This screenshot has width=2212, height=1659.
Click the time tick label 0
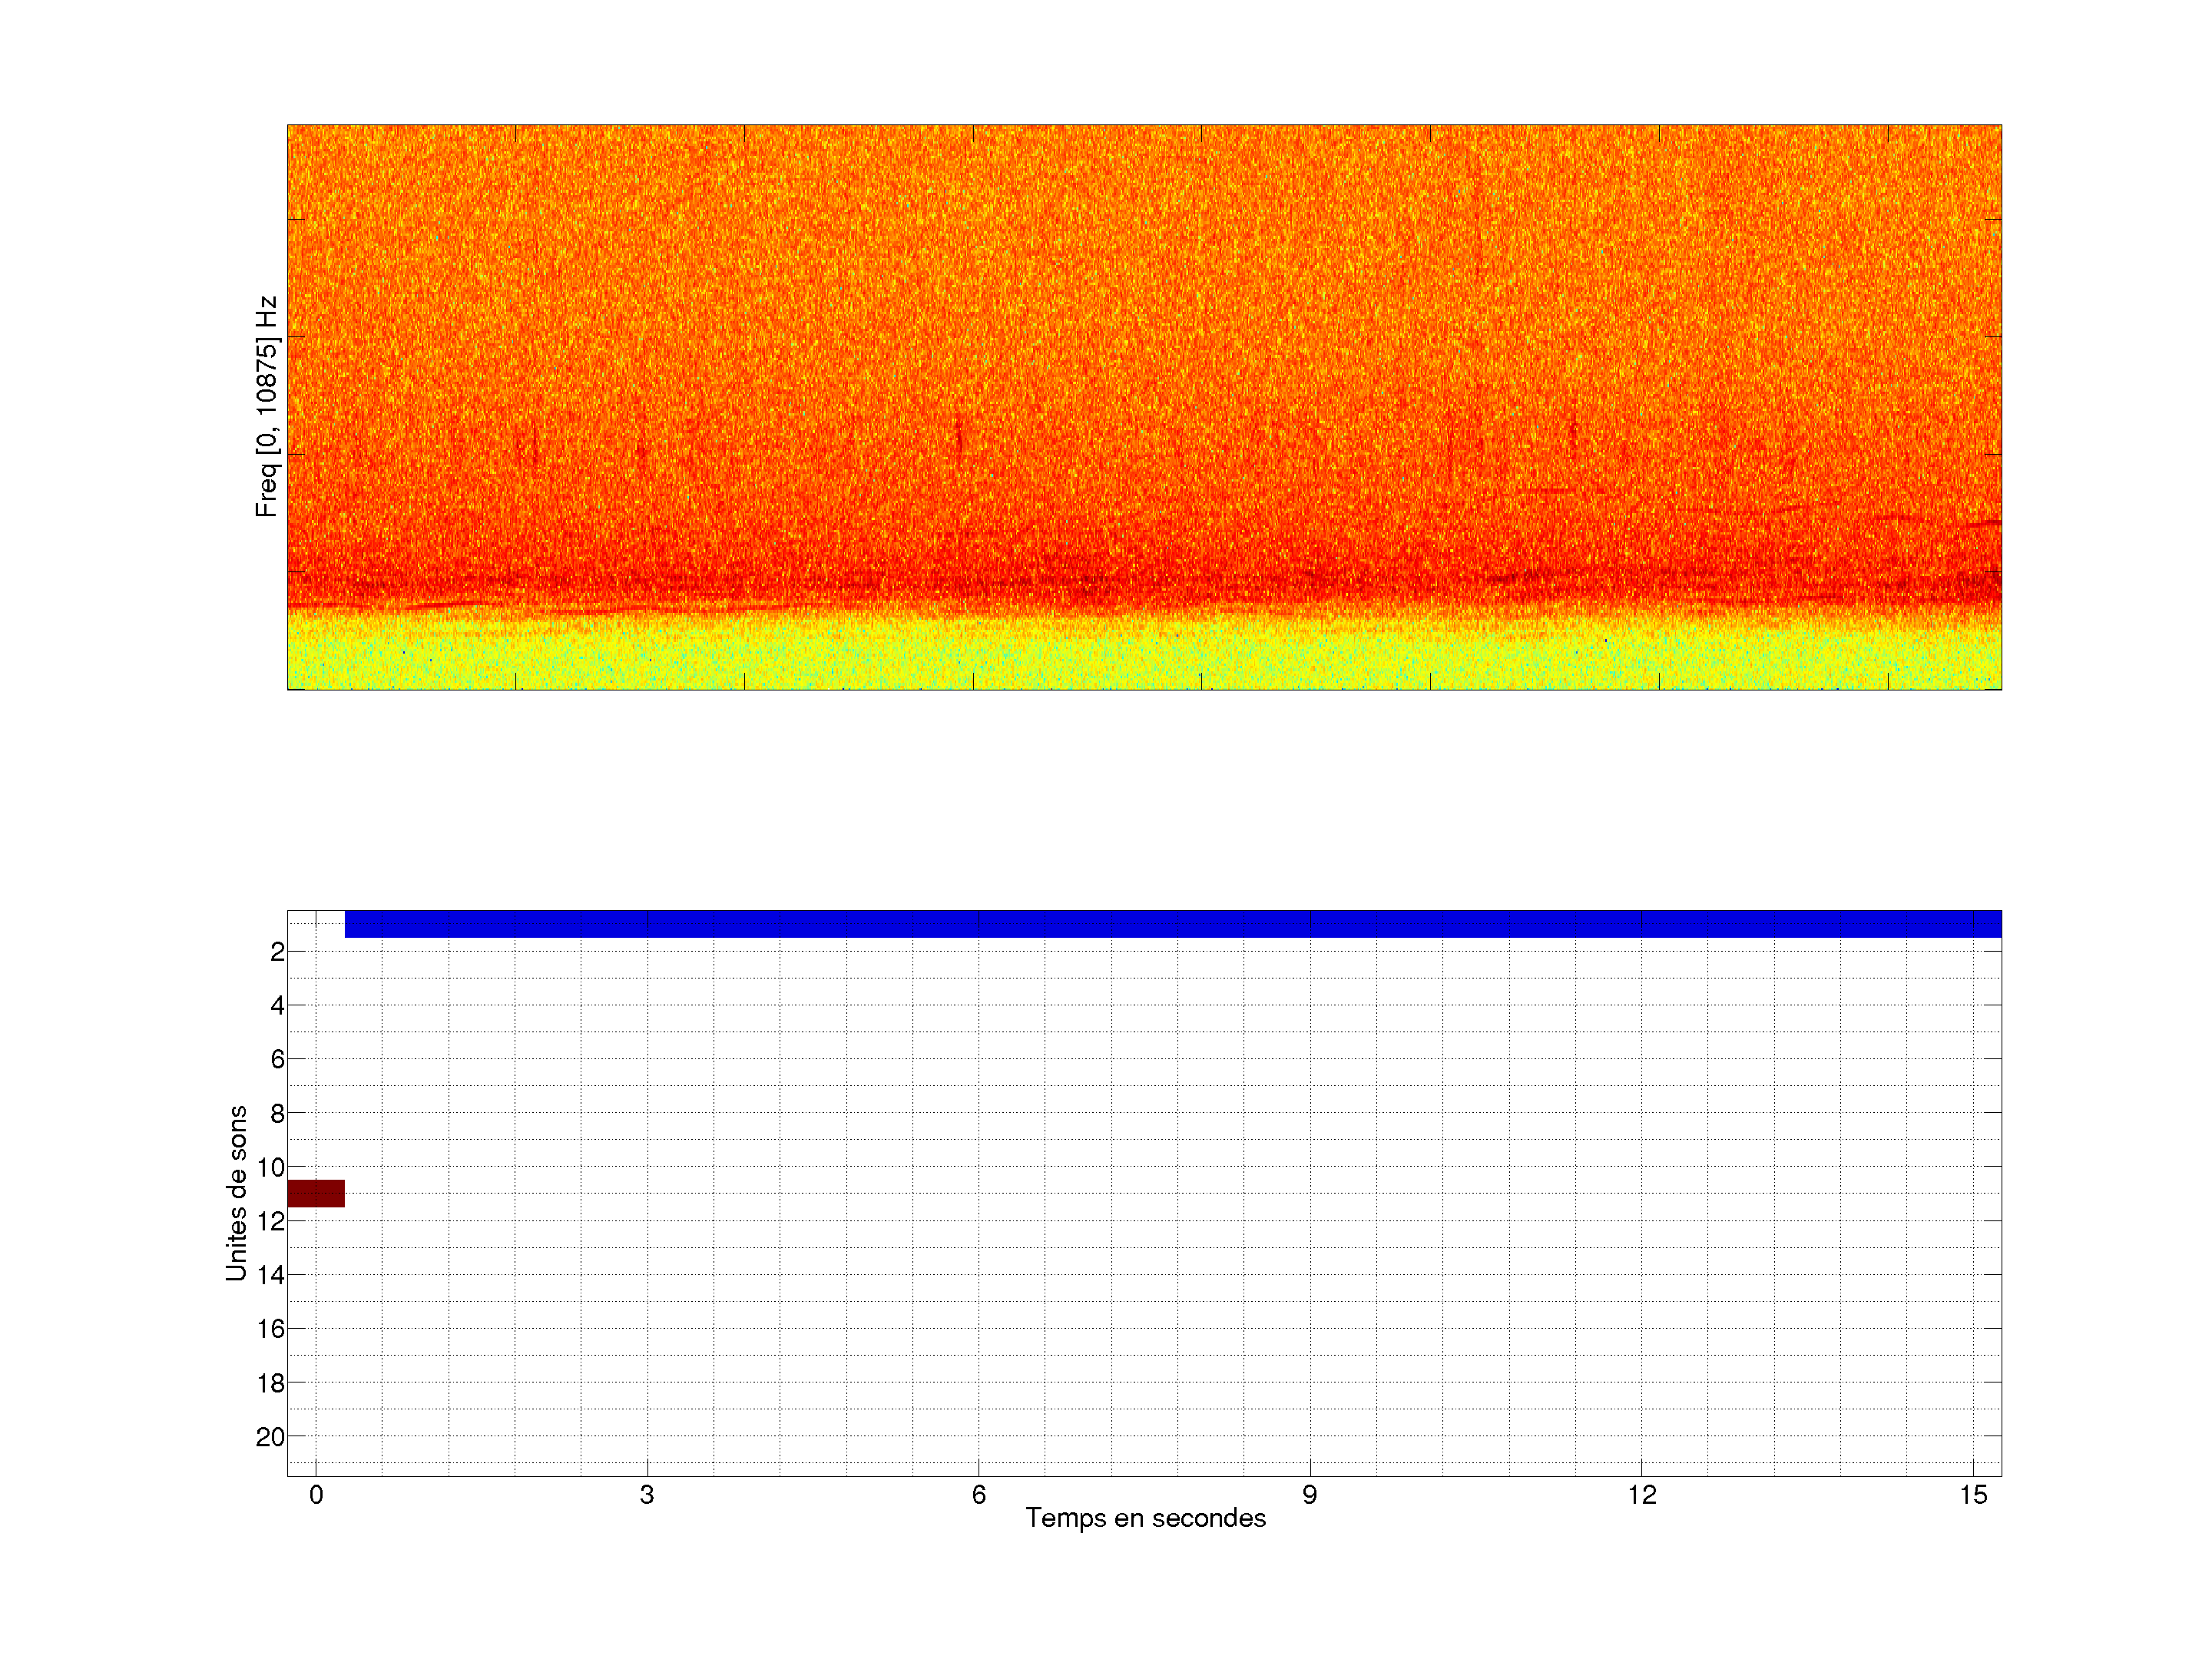point(316,1495)
